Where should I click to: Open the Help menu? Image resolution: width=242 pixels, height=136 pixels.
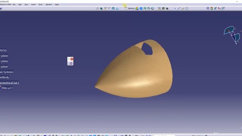pyautogui.click(x=57, y=5)
